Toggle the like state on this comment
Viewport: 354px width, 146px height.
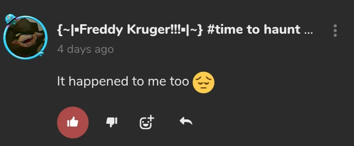point(73,122)
